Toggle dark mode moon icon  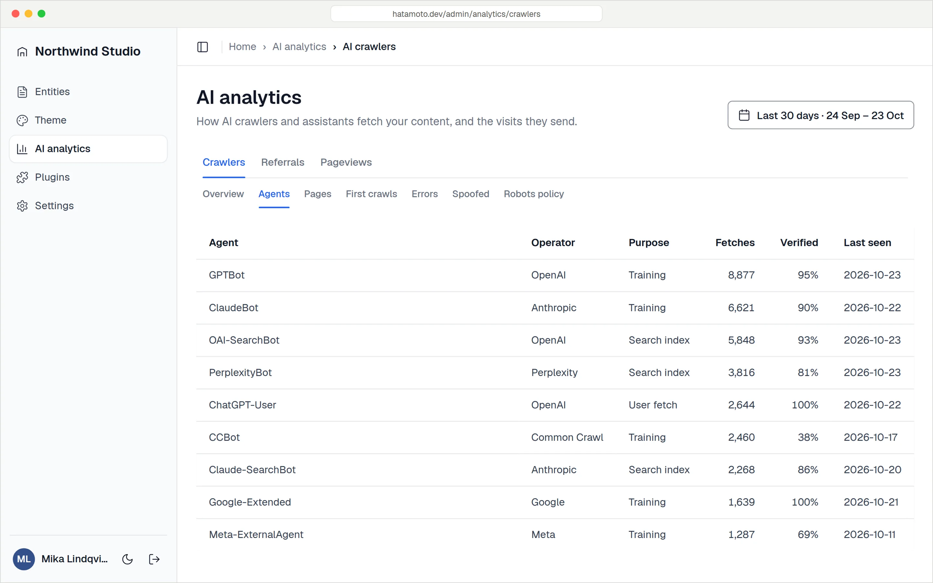point(127,559)
